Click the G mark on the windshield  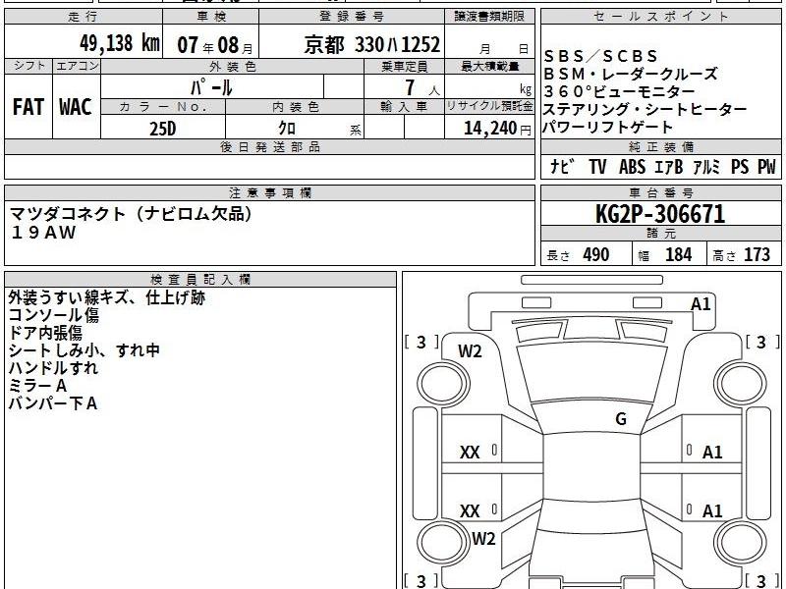(621, 419)
